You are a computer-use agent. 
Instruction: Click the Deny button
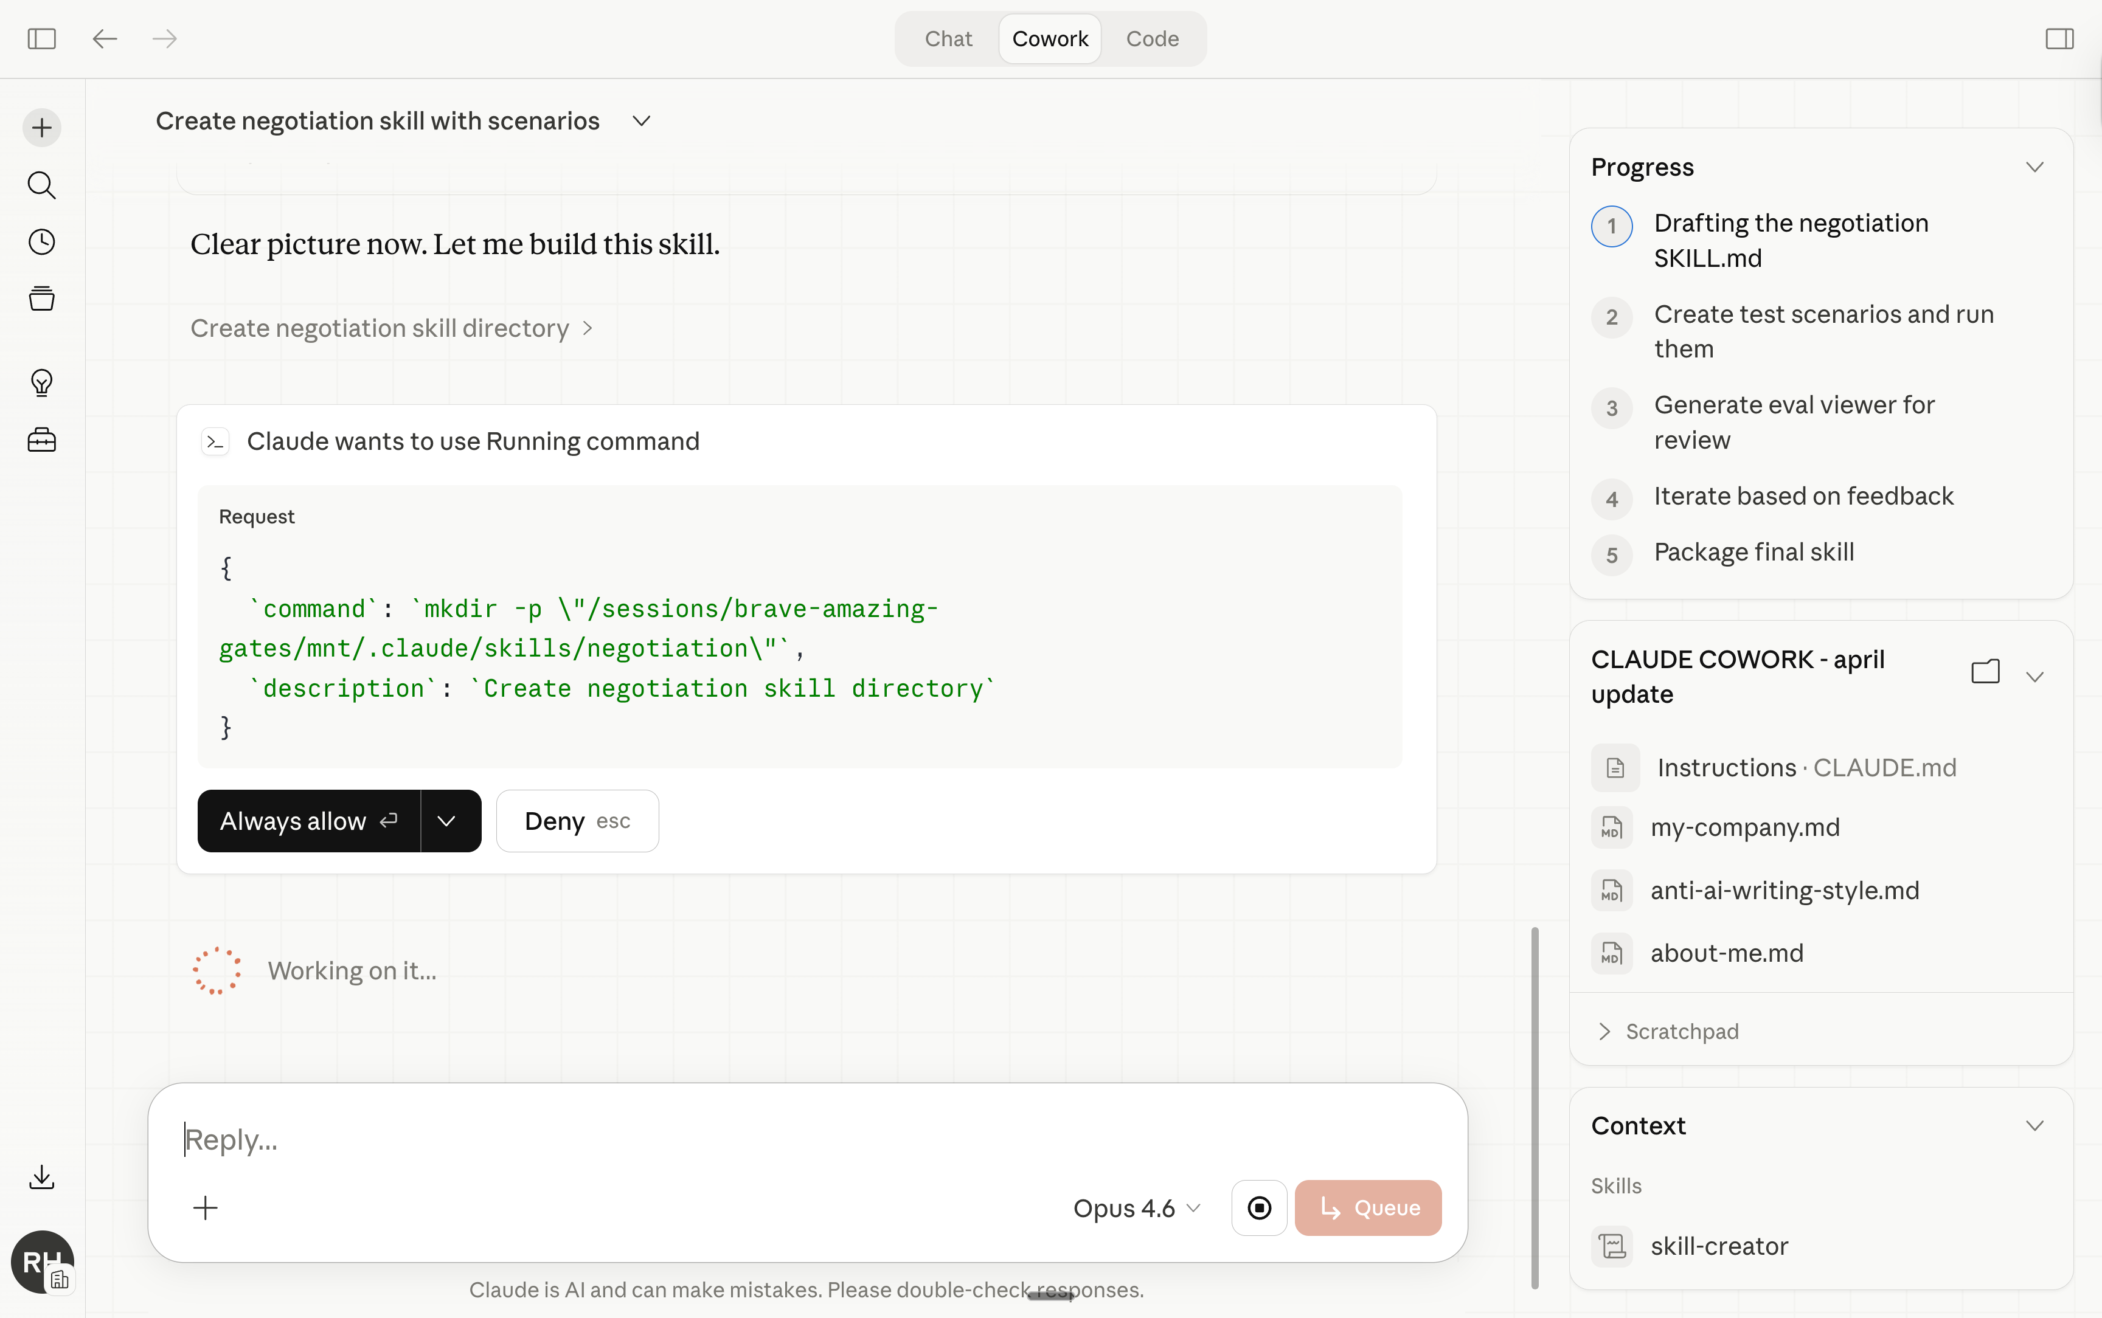tap(576, 821)
